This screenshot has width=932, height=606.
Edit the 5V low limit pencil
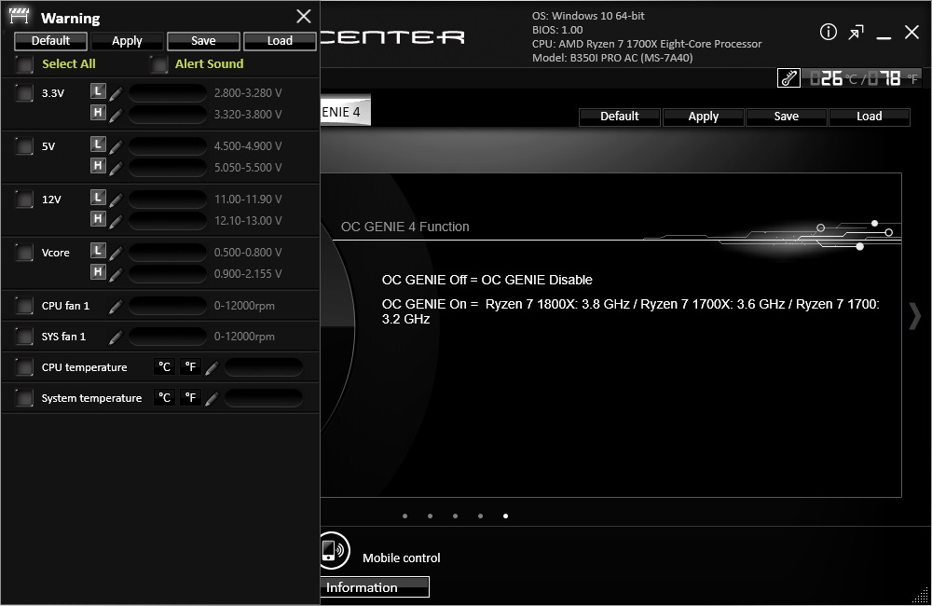click(116, 147)
